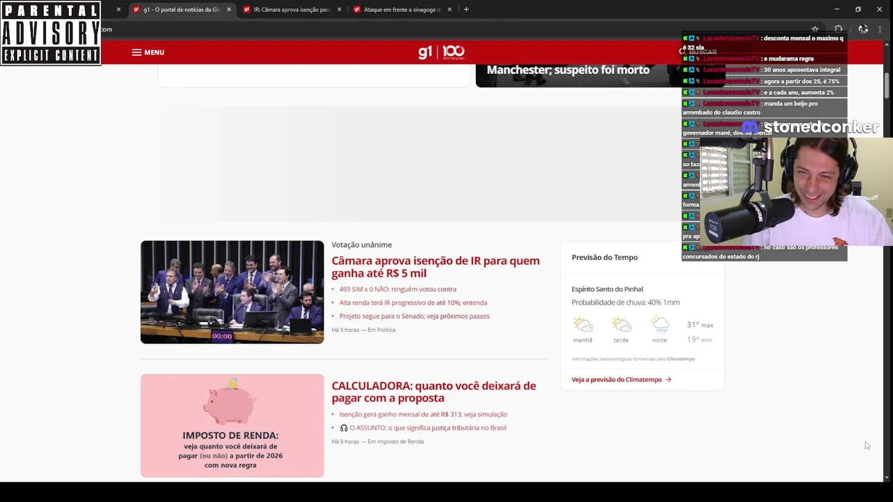Screen dimensions: 893x502
Task: Switch to the IR: Câmara aprova isenção tab
Action: [292, 10]
